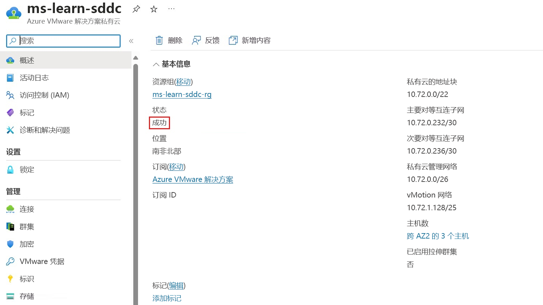
Task: Click the 删除 button label
Action: tap(175, 40)
